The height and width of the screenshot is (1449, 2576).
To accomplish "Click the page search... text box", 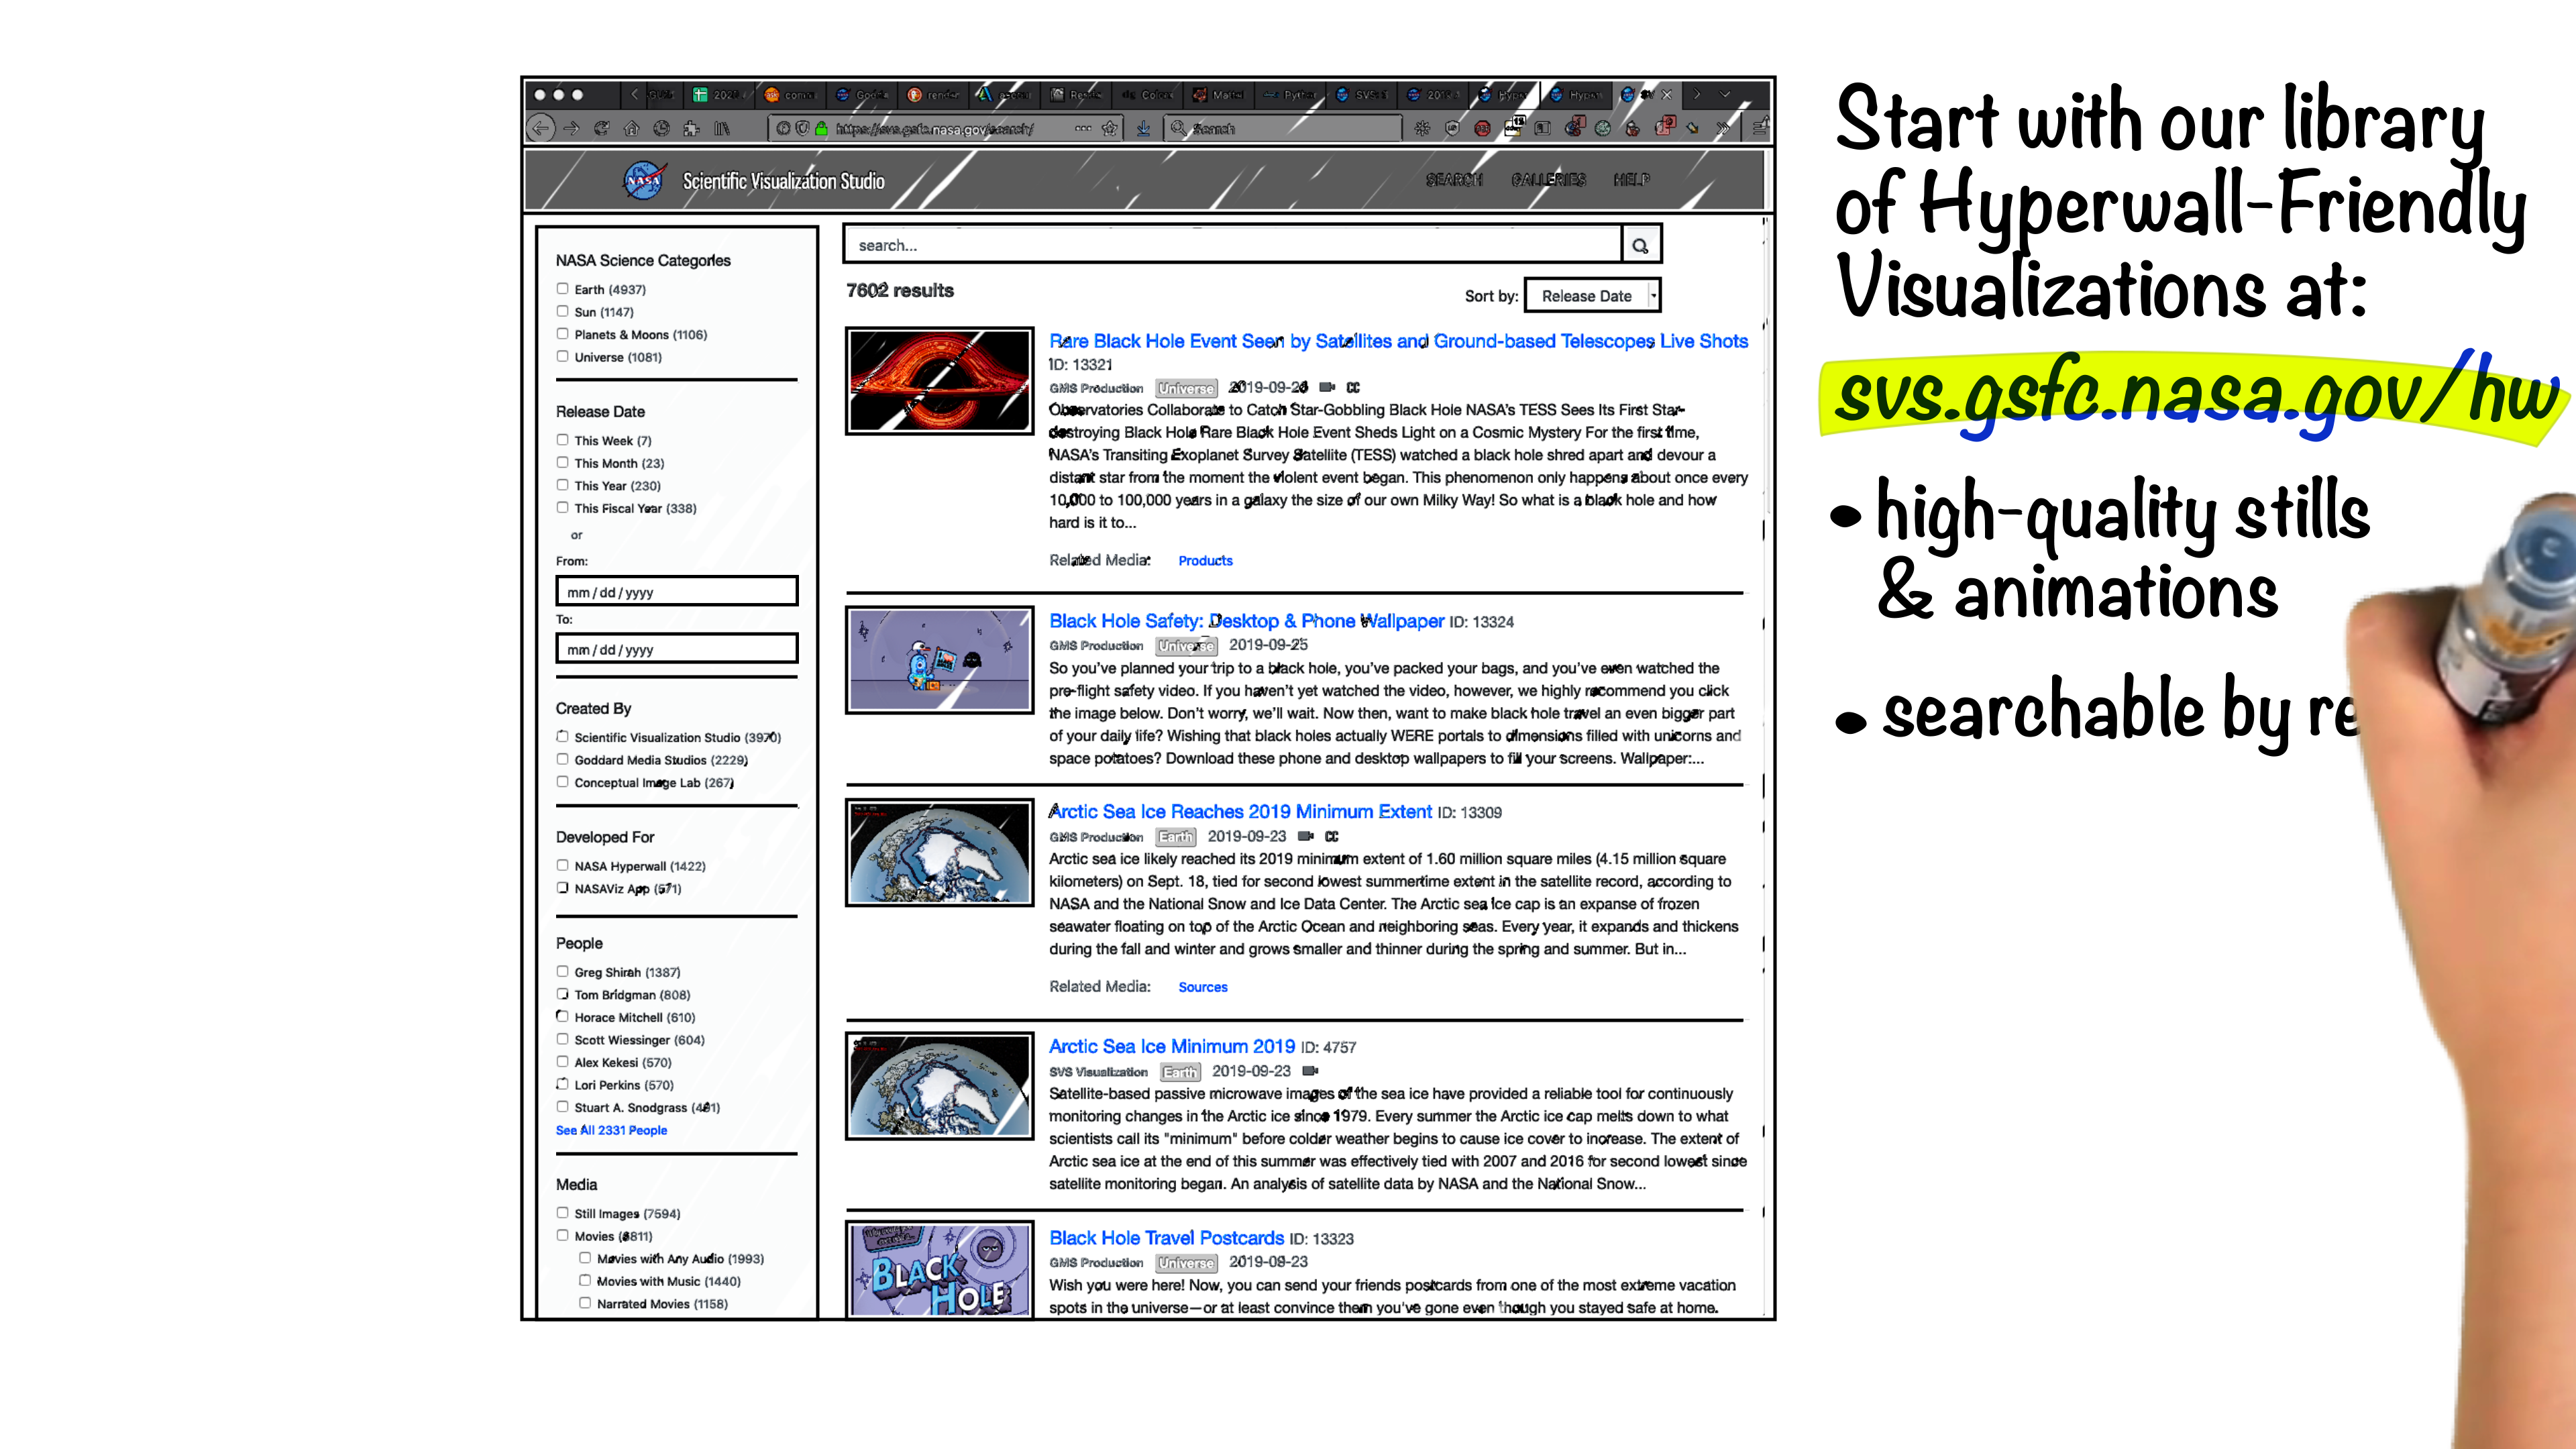I will (1232, 245).
